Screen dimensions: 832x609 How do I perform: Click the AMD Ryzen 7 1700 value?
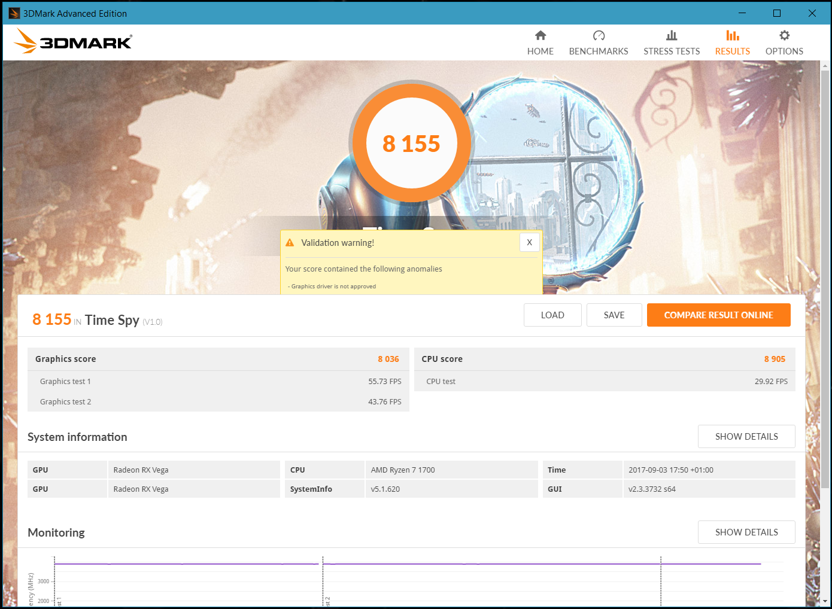403,470
